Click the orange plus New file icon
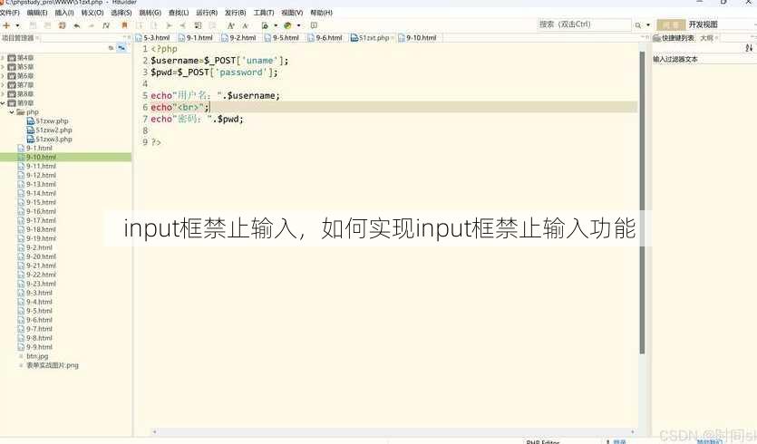 6,25
